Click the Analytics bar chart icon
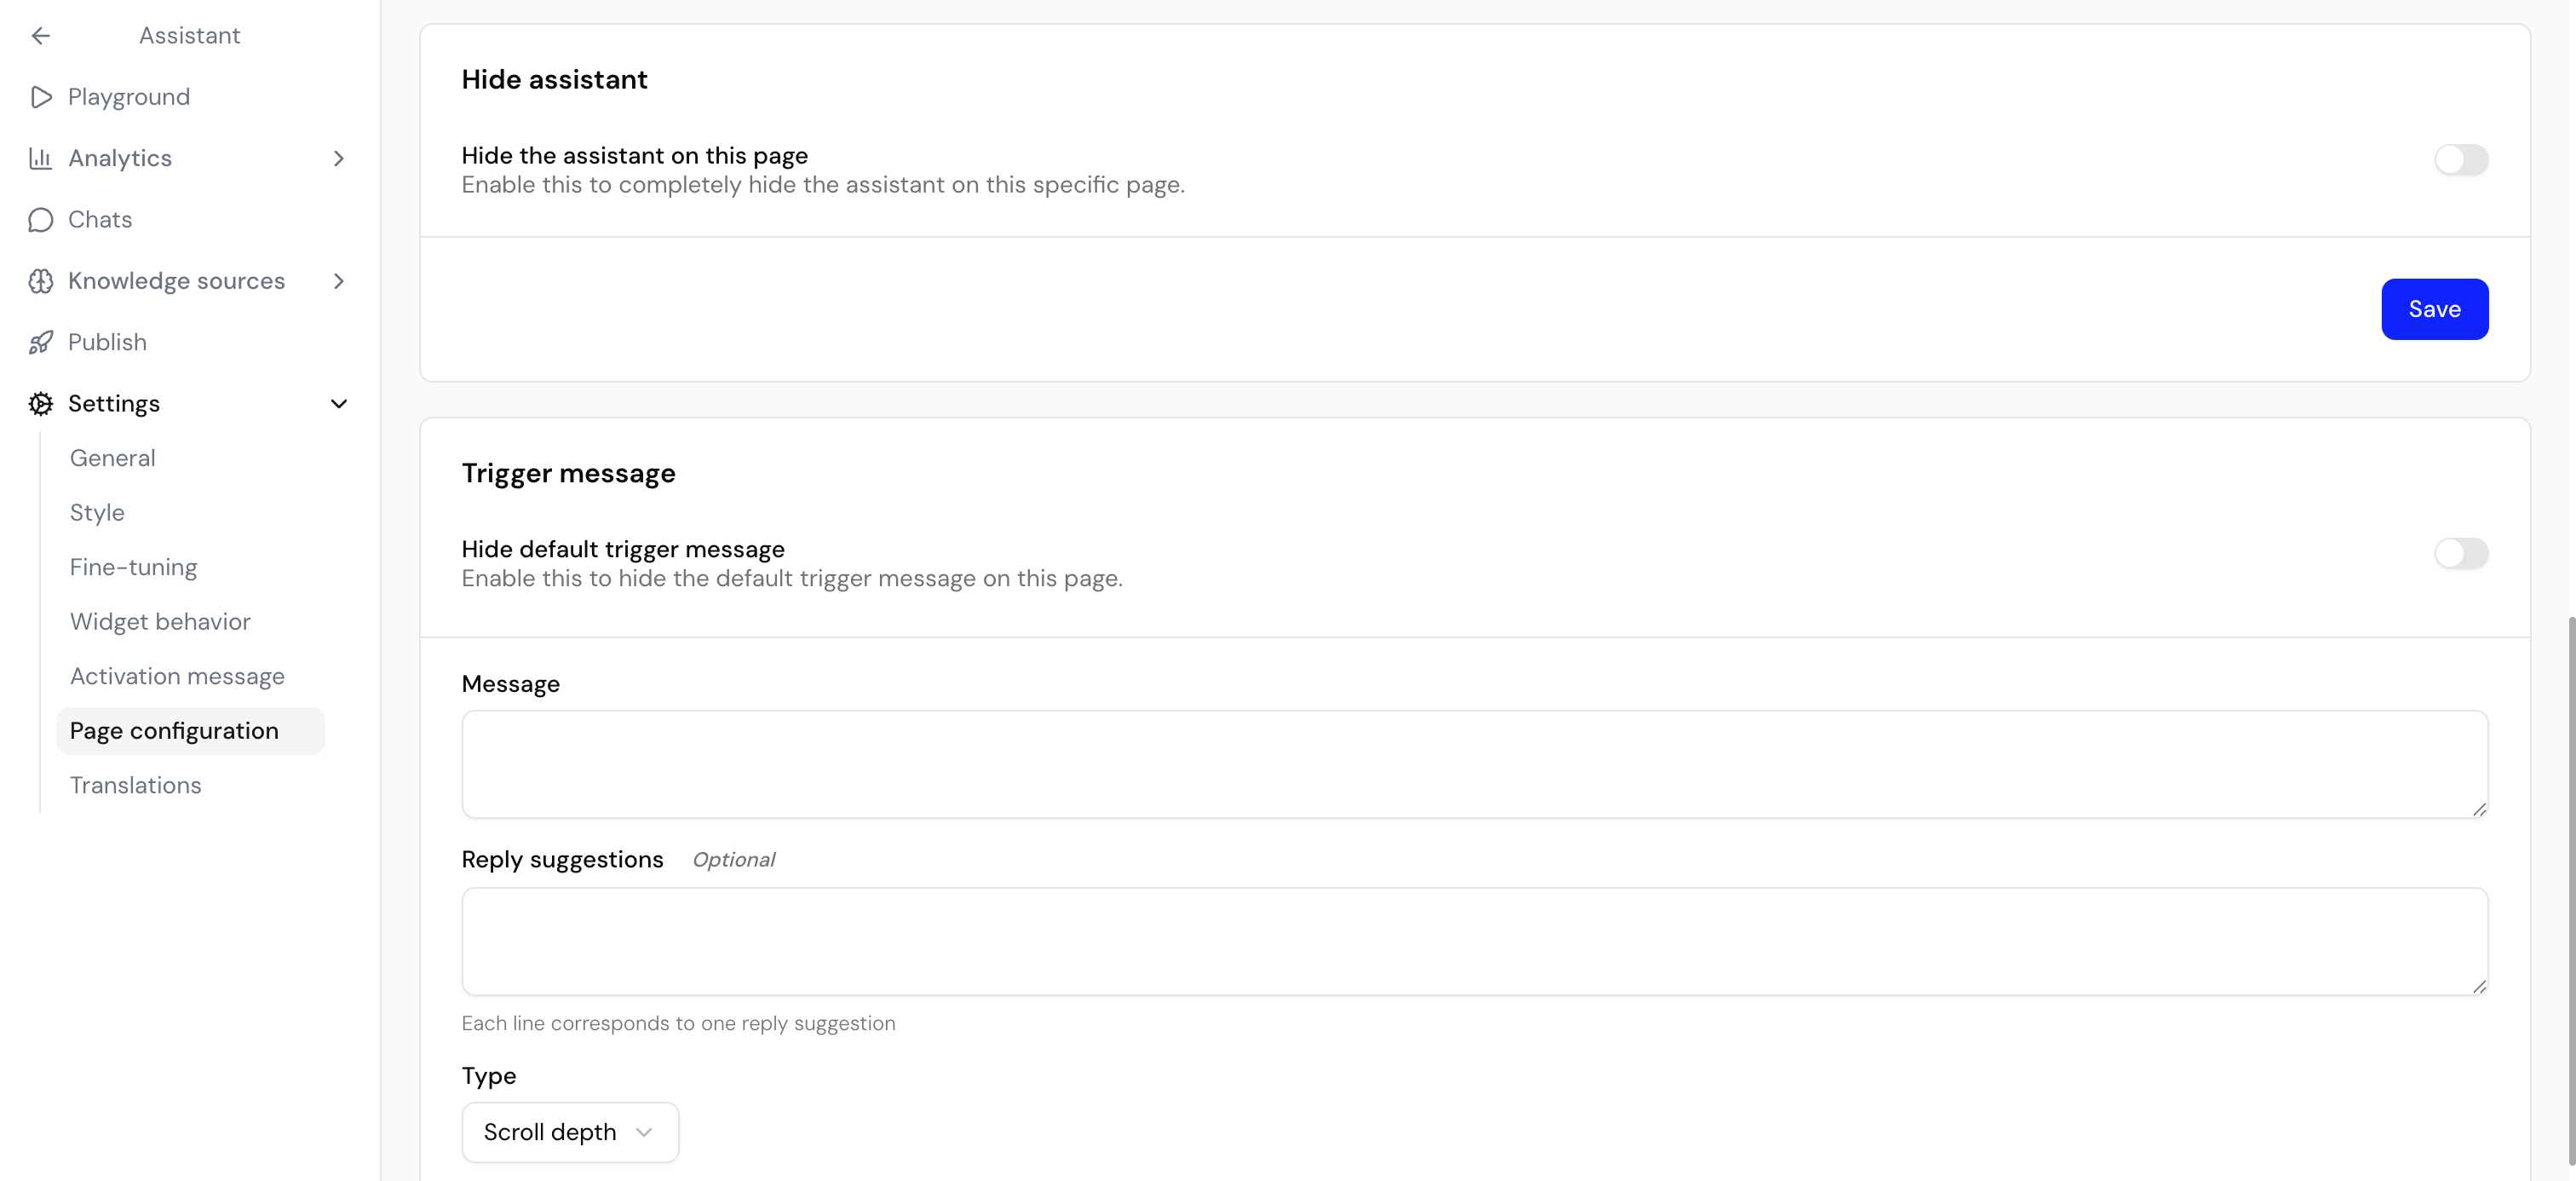2576x1181 pixels. 40,158
